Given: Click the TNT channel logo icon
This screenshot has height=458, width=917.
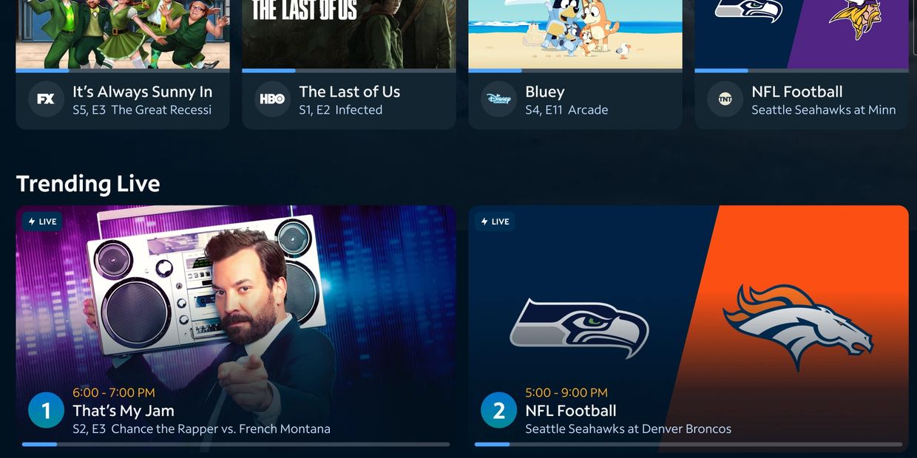Looking at the screenshot, I should coord(725,99).
